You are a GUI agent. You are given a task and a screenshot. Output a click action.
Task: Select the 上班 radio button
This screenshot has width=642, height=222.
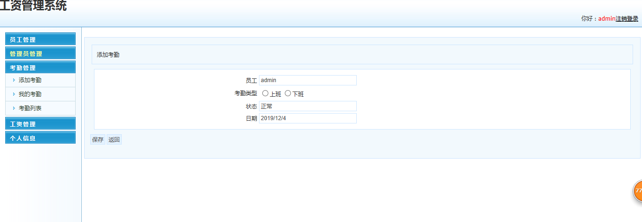(x=265, y=93)
